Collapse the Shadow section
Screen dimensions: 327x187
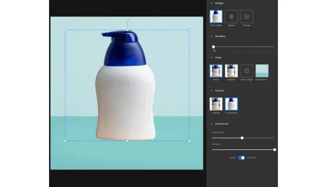tap(212, 36)
